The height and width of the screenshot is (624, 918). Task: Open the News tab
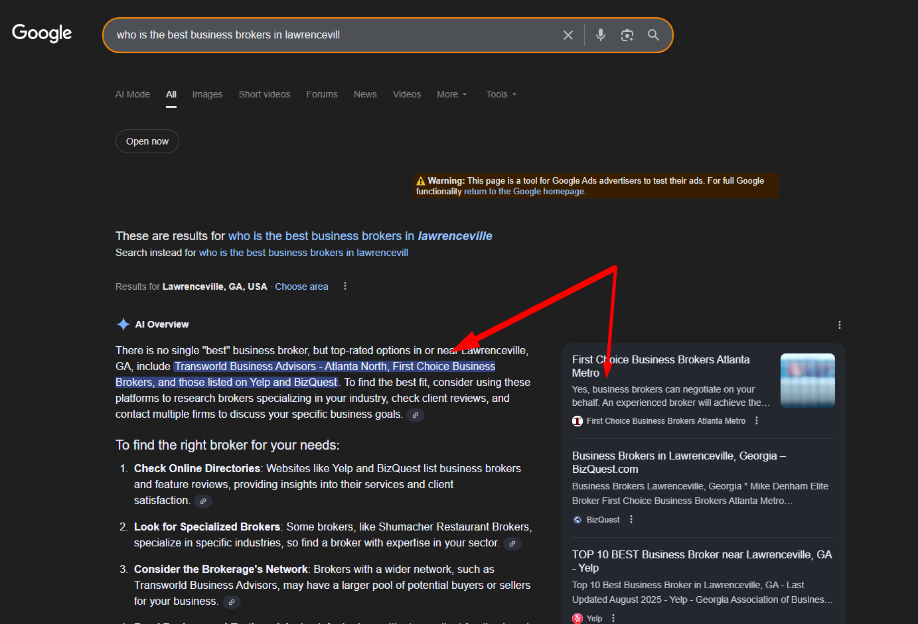click(365, 94)
